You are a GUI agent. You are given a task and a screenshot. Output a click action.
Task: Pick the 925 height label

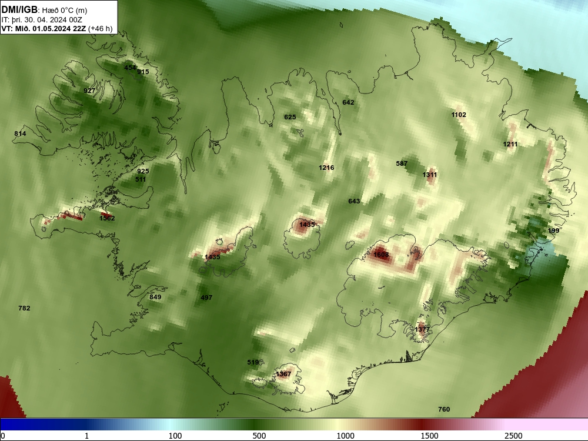pos(143,171)
